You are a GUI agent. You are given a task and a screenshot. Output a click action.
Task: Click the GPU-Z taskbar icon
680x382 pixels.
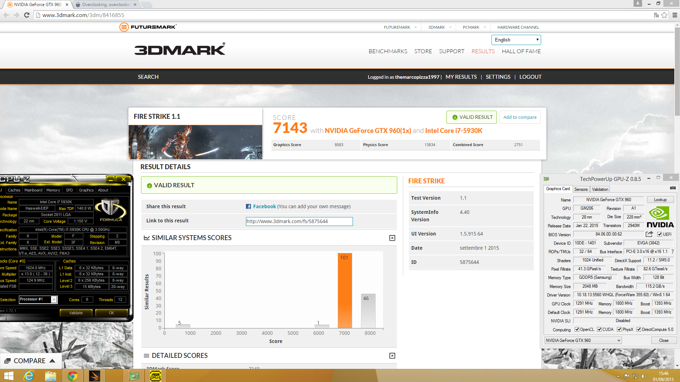pos(134,376)
